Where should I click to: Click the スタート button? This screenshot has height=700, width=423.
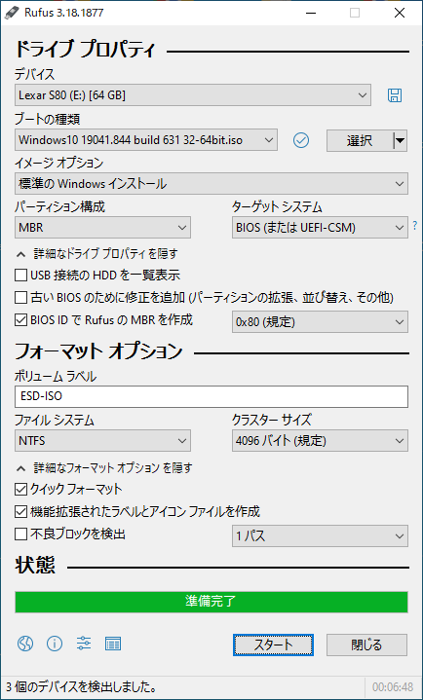tap(273, 645)
